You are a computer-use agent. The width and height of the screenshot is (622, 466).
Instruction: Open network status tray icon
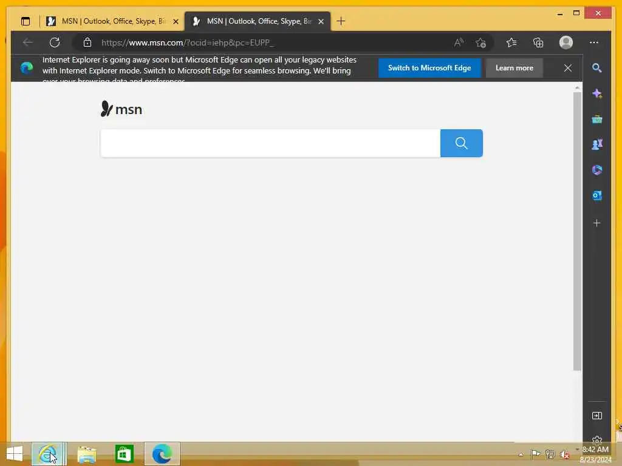click(550, 454)
